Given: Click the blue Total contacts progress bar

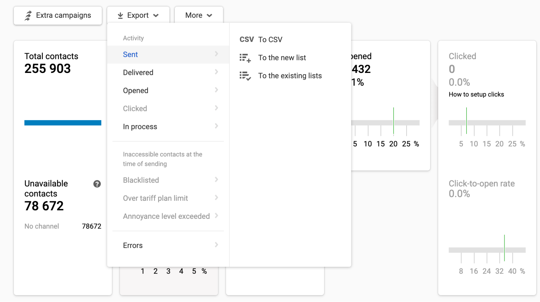Looking at the screenshot, I should 63,123.
